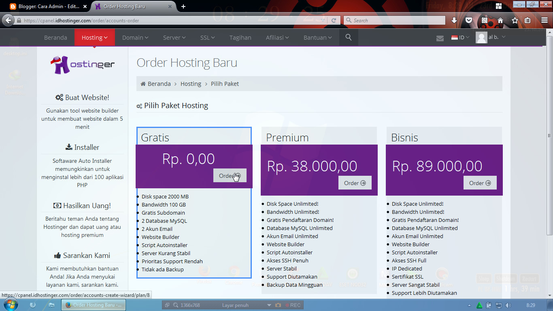Open the site search magnifier icon

coord(349,37)
